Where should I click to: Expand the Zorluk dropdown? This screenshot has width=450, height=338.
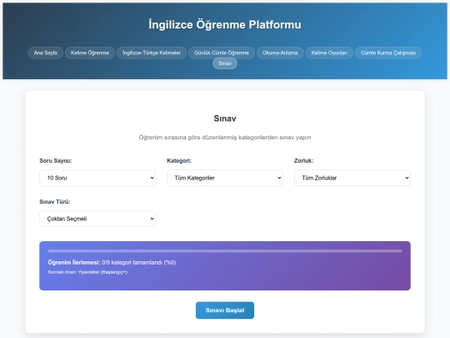[x=352, y=178]
